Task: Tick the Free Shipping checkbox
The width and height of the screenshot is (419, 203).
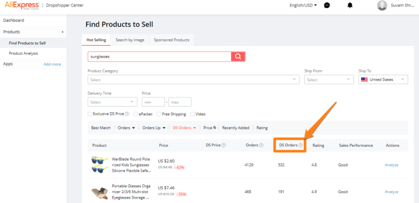Action: point(159,114)
